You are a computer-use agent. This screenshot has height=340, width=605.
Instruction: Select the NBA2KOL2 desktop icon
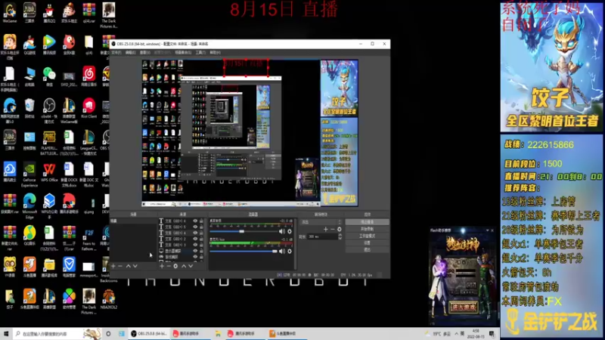point(108,299)
